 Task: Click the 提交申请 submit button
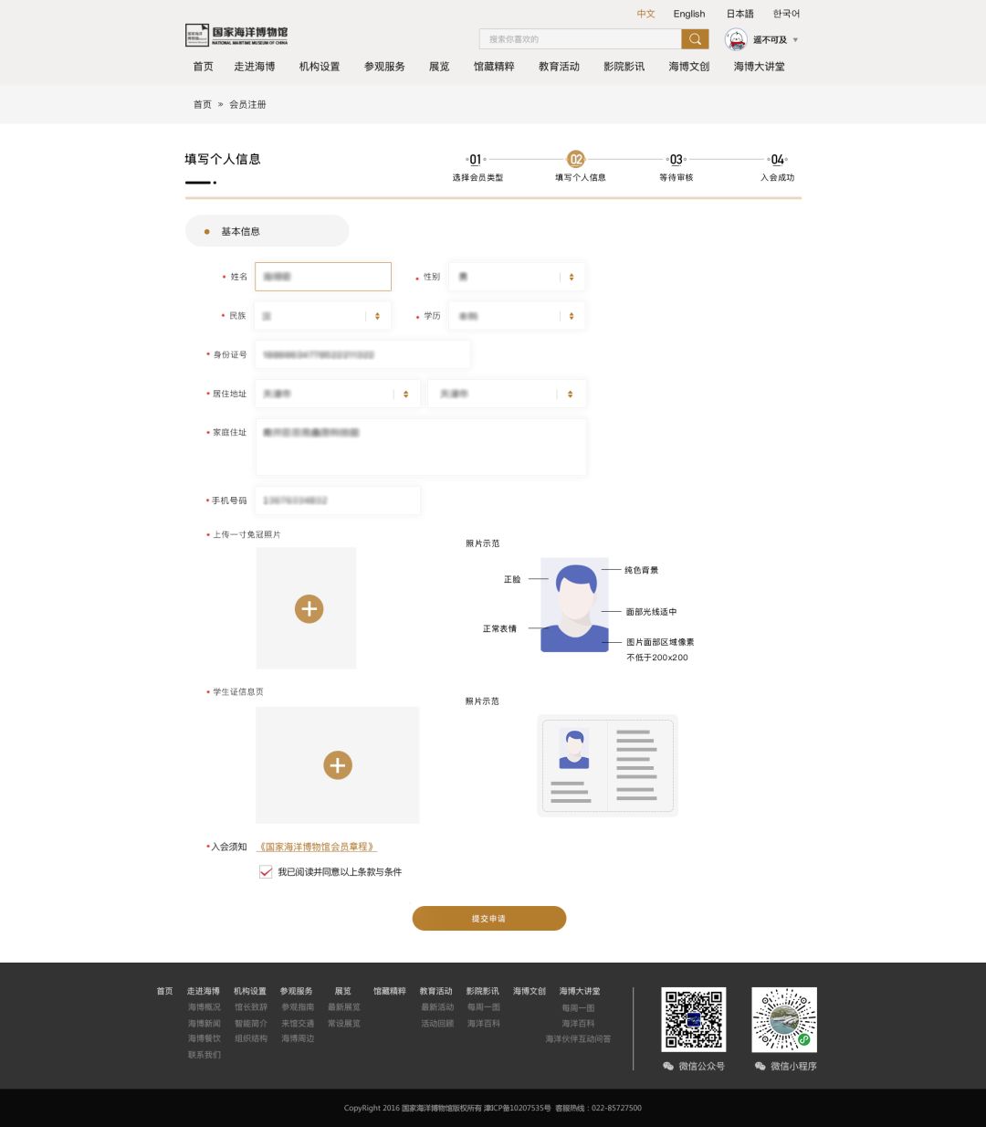pyautogui.click(x=489, y=919)
